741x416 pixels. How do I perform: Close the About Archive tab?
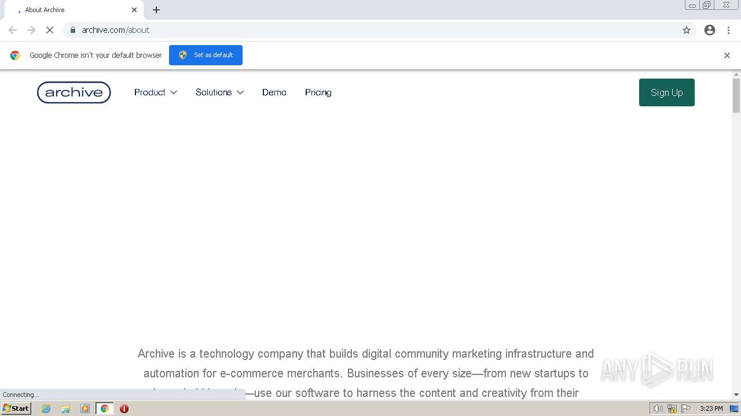[134, 10]
